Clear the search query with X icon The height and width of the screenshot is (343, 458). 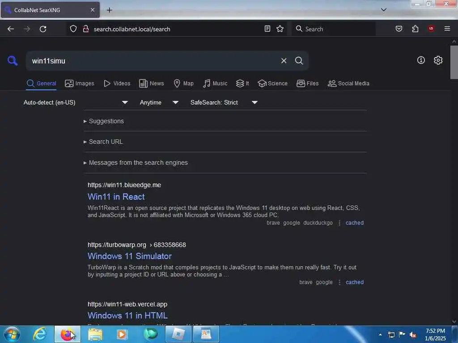[284, 61]
